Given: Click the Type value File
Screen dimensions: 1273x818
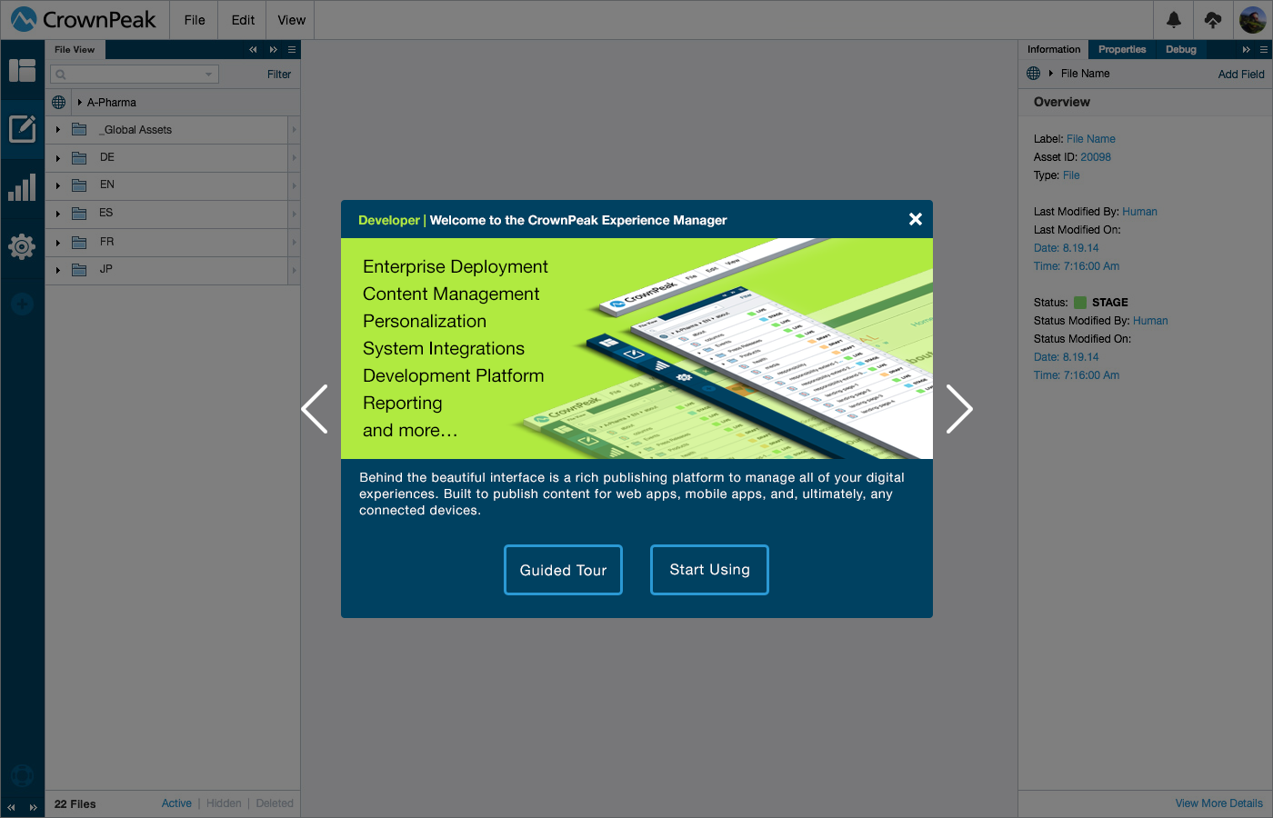Looking at the screenshot, I should tap(1071, 175).
